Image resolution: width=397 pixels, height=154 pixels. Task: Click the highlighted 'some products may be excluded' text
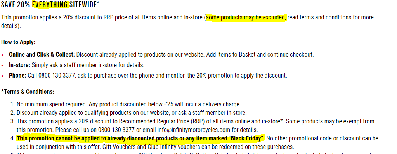click(x=246, y=17)
